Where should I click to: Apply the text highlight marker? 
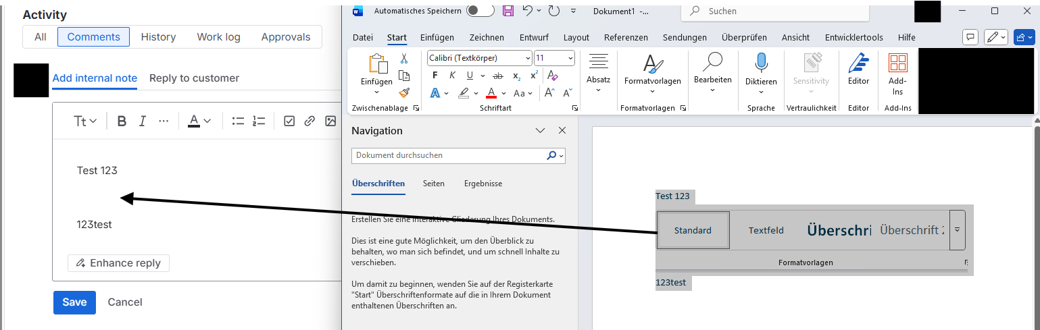pos(464,93)
